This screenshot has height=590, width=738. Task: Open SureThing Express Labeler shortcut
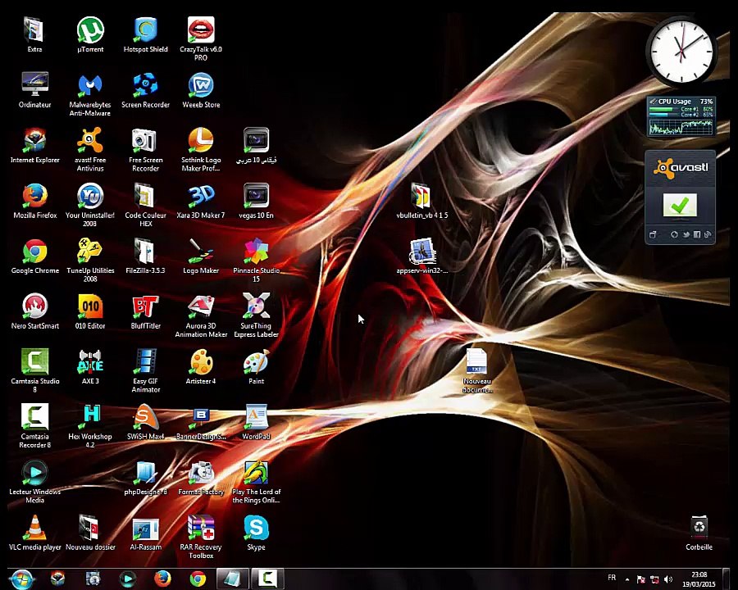pos(256,315)
